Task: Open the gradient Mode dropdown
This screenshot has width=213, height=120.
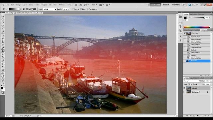Action: (50, 9)
